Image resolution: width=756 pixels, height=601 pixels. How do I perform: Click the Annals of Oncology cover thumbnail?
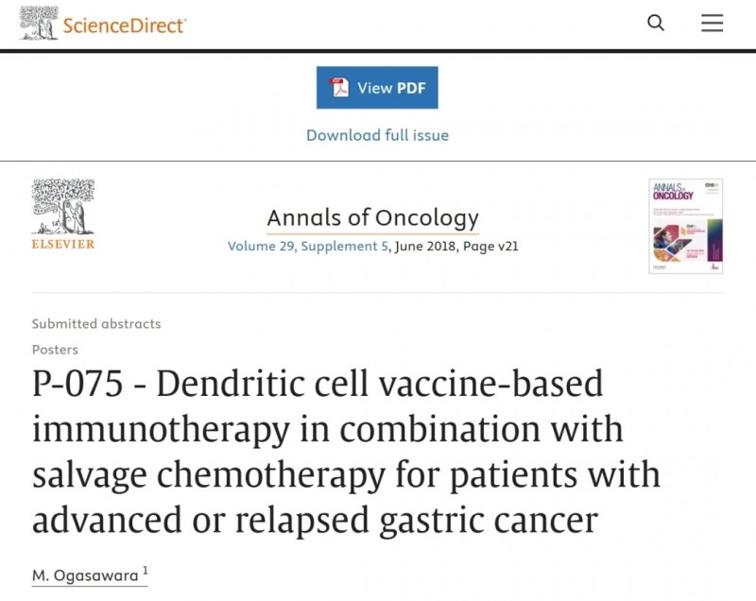pyautogui.click(x=685, y=226)
